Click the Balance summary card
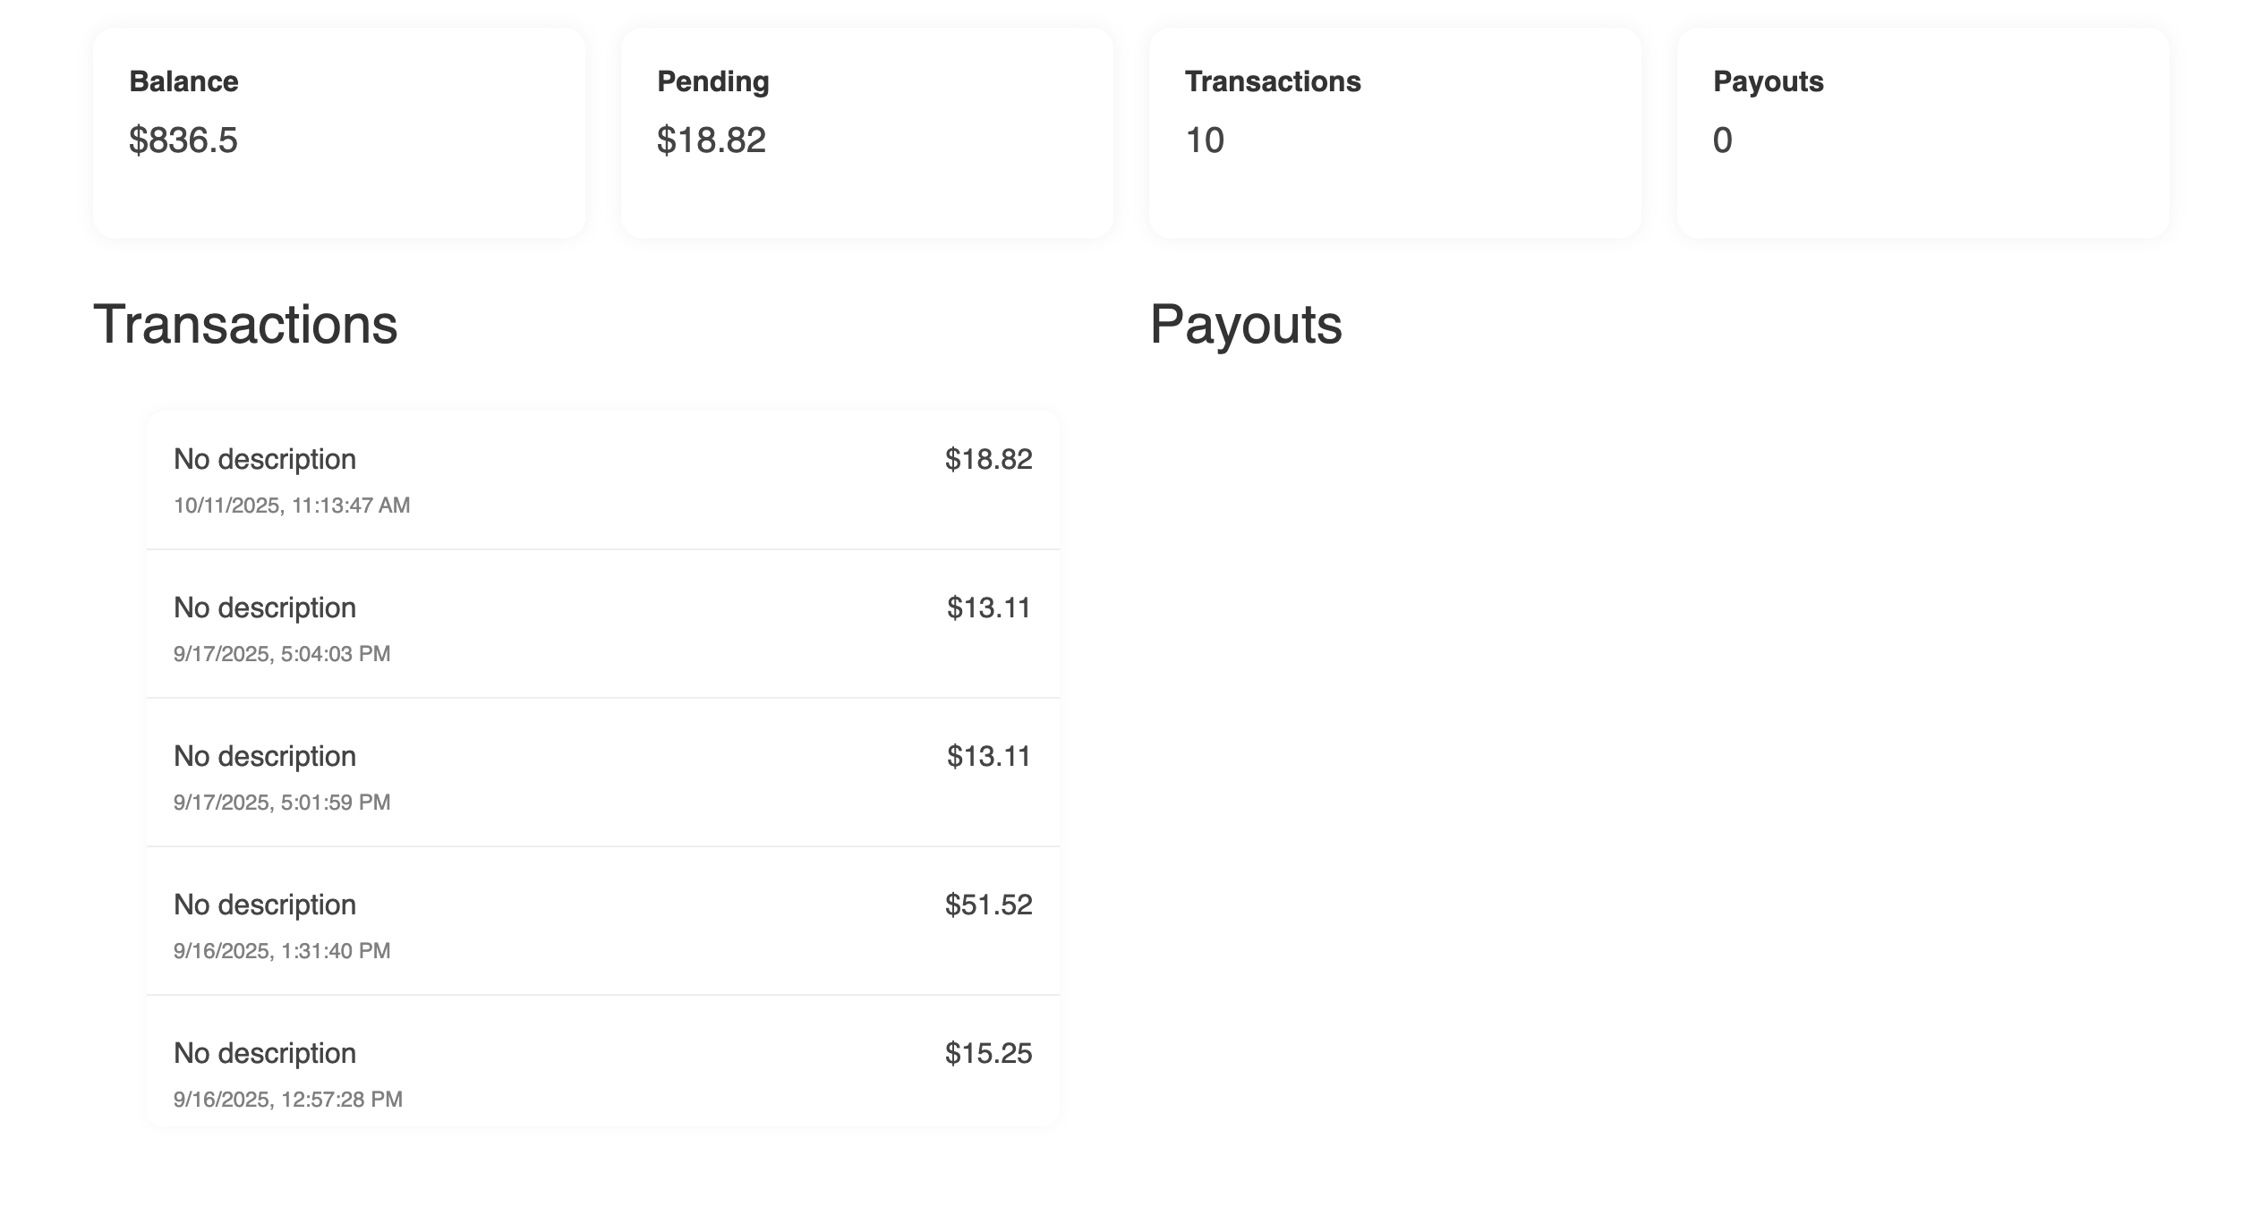2259x1215 pixels. coord(340,132)
